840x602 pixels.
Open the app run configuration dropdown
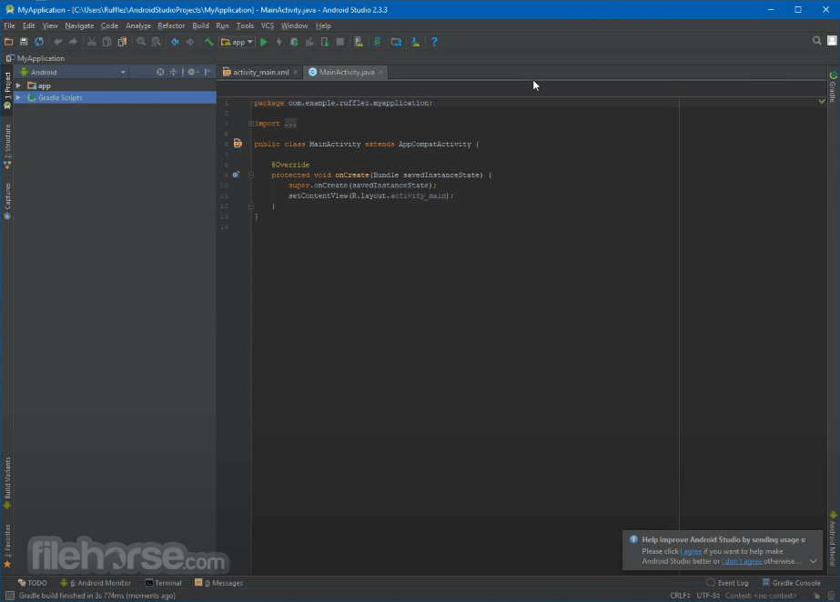pos(237,42)
